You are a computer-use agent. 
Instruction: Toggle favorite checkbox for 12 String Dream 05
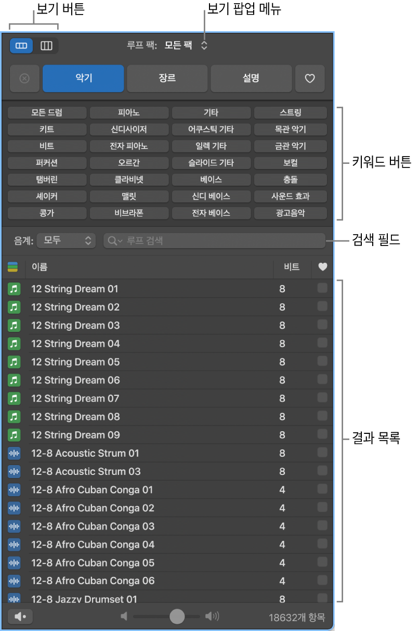pos(322,362)
